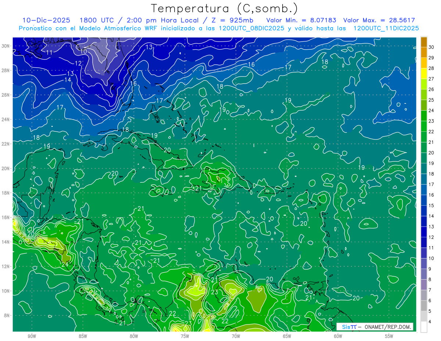Image resolution: width=441 pixels, height=341 pixels.
Task: Click the purple legend swatch between 8 and 9
Action: 424,274
